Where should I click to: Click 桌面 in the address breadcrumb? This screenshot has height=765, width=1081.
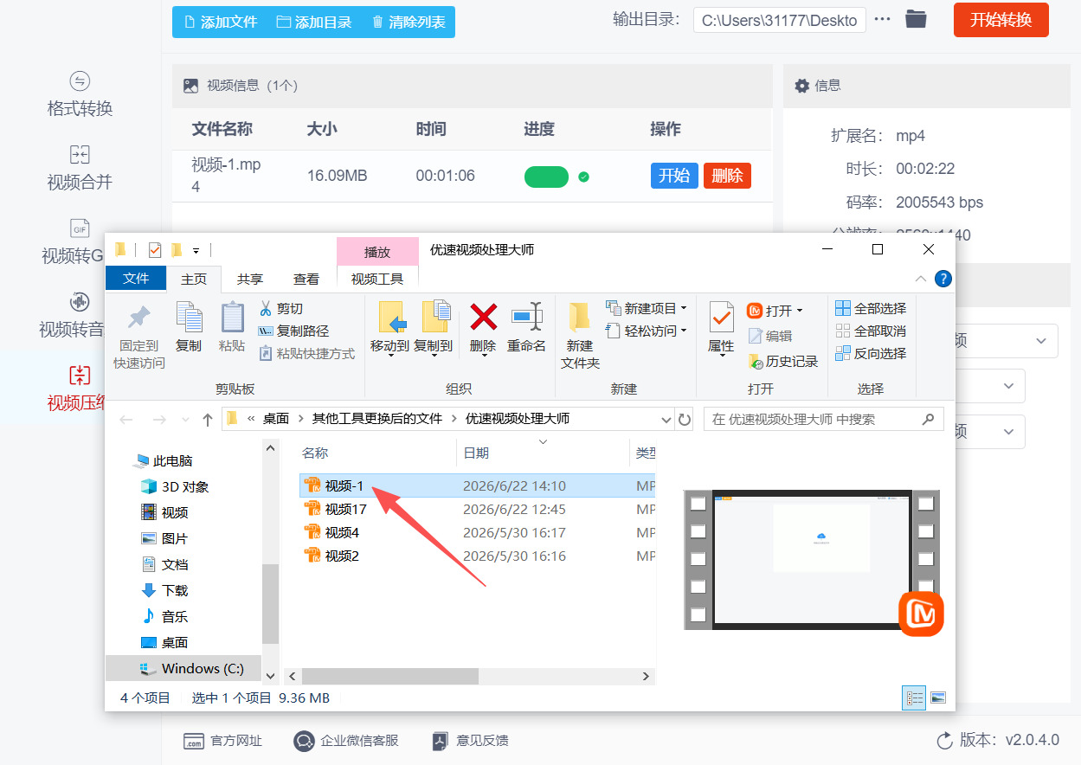click(276, 419)
